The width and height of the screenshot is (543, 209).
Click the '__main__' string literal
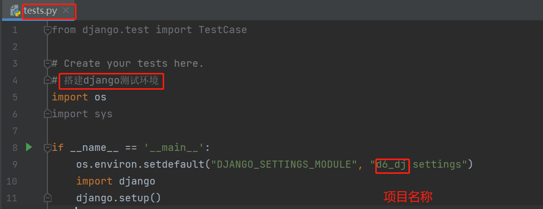pyautogui.click(x=175, y=148)
